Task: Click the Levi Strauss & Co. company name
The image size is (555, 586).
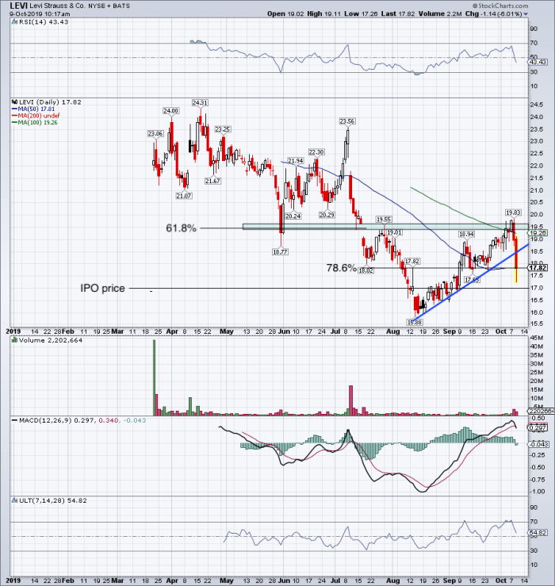Action: [x=57, y=6]
